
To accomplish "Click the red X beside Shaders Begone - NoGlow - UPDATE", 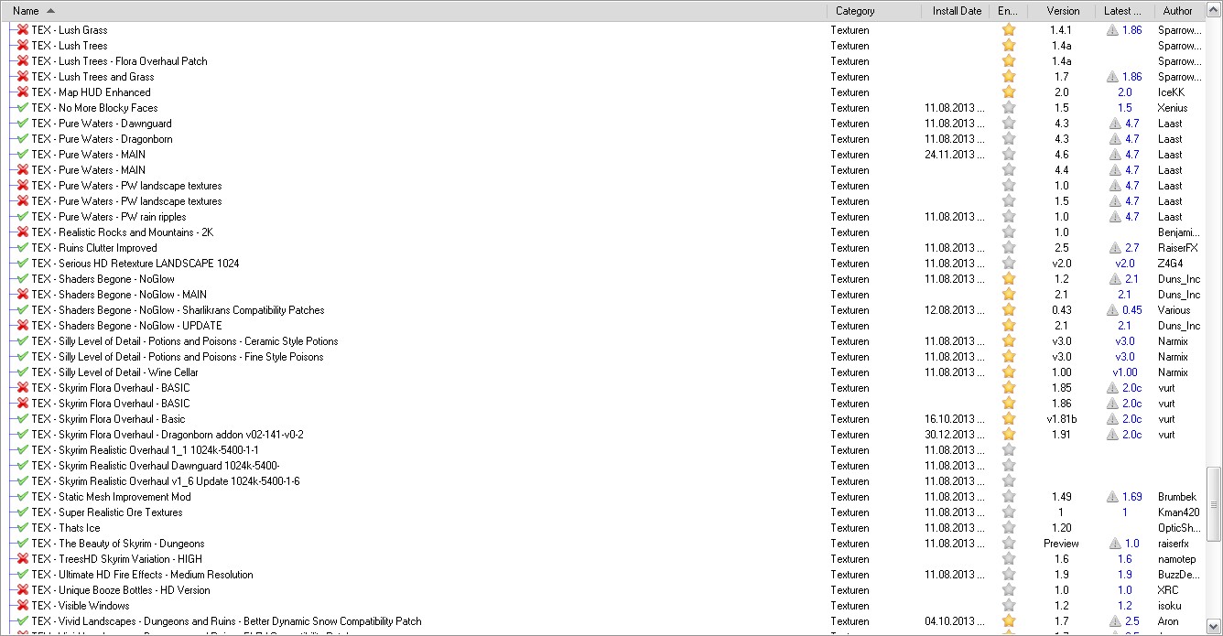I will coord(23,326).
